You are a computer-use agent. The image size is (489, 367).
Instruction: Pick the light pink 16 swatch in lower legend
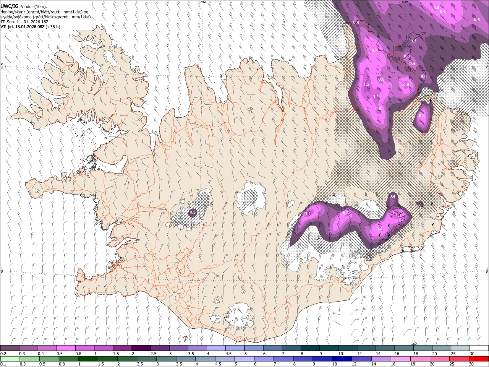point(400,359)
